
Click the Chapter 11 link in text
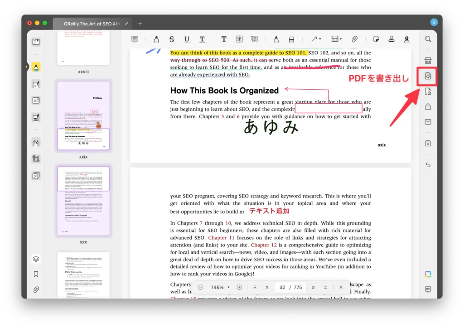pyautogui.click(x=221, y=237)
